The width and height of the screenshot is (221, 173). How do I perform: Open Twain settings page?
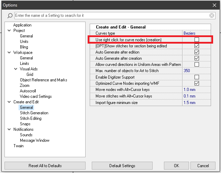click(19, 146)
